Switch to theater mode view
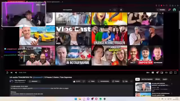Viewport: 180px width, 101px height. point(166,73)
